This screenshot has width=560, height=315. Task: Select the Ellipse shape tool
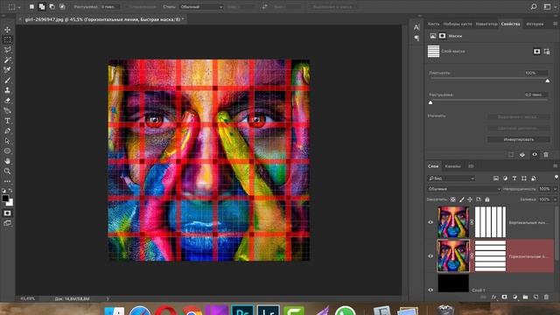(x=7, y=151)
